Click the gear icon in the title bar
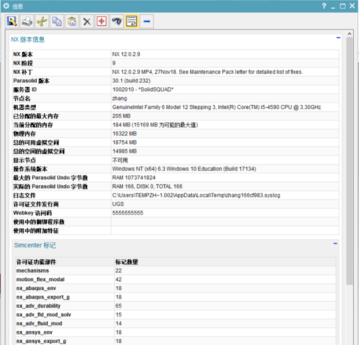359x345 pixels. (6, 6)
